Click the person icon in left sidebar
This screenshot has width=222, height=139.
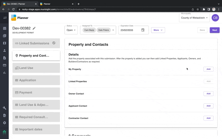pyautogui.click(x=4, y=51)
